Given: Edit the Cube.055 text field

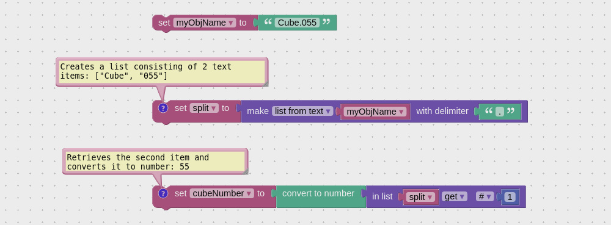Looking at the screenshot, I should 297,23.
